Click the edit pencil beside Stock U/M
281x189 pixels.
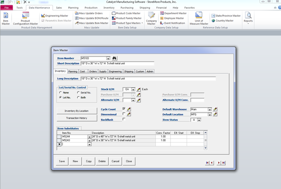[x=139, y=89]
